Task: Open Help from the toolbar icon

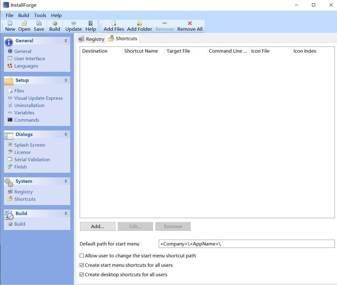Action: point(90,26)
